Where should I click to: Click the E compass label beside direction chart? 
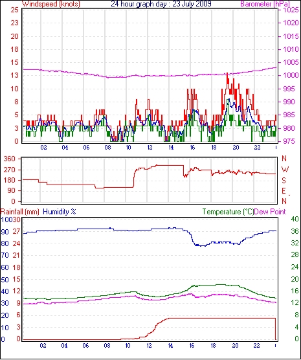coord(284,191)
